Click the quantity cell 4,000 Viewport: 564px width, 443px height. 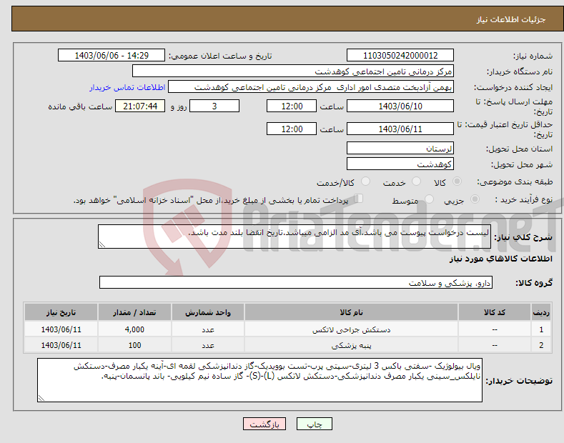pyautogui.click(x=134, y=329)
